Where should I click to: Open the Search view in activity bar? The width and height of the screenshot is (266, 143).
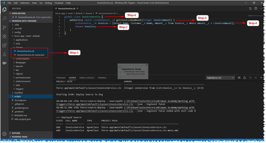pos(4,18)
